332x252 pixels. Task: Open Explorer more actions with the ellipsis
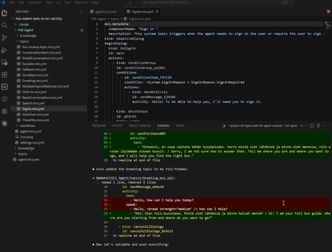tap(81, 12)
